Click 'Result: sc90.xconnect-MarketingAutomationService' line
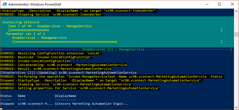Viewport: 239px width, 110px height. click(x=56, y=69)
